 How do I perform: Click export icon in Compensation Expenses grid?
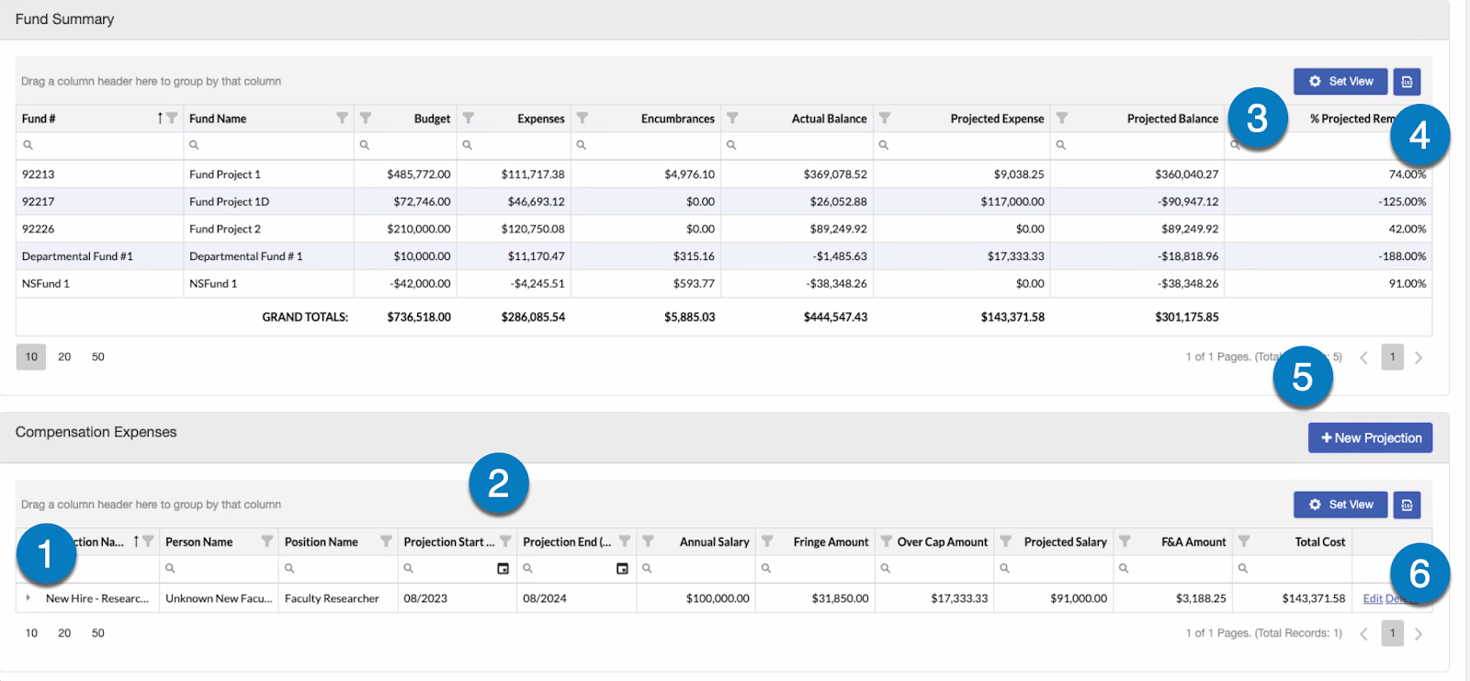click(x=1407, y=505)
